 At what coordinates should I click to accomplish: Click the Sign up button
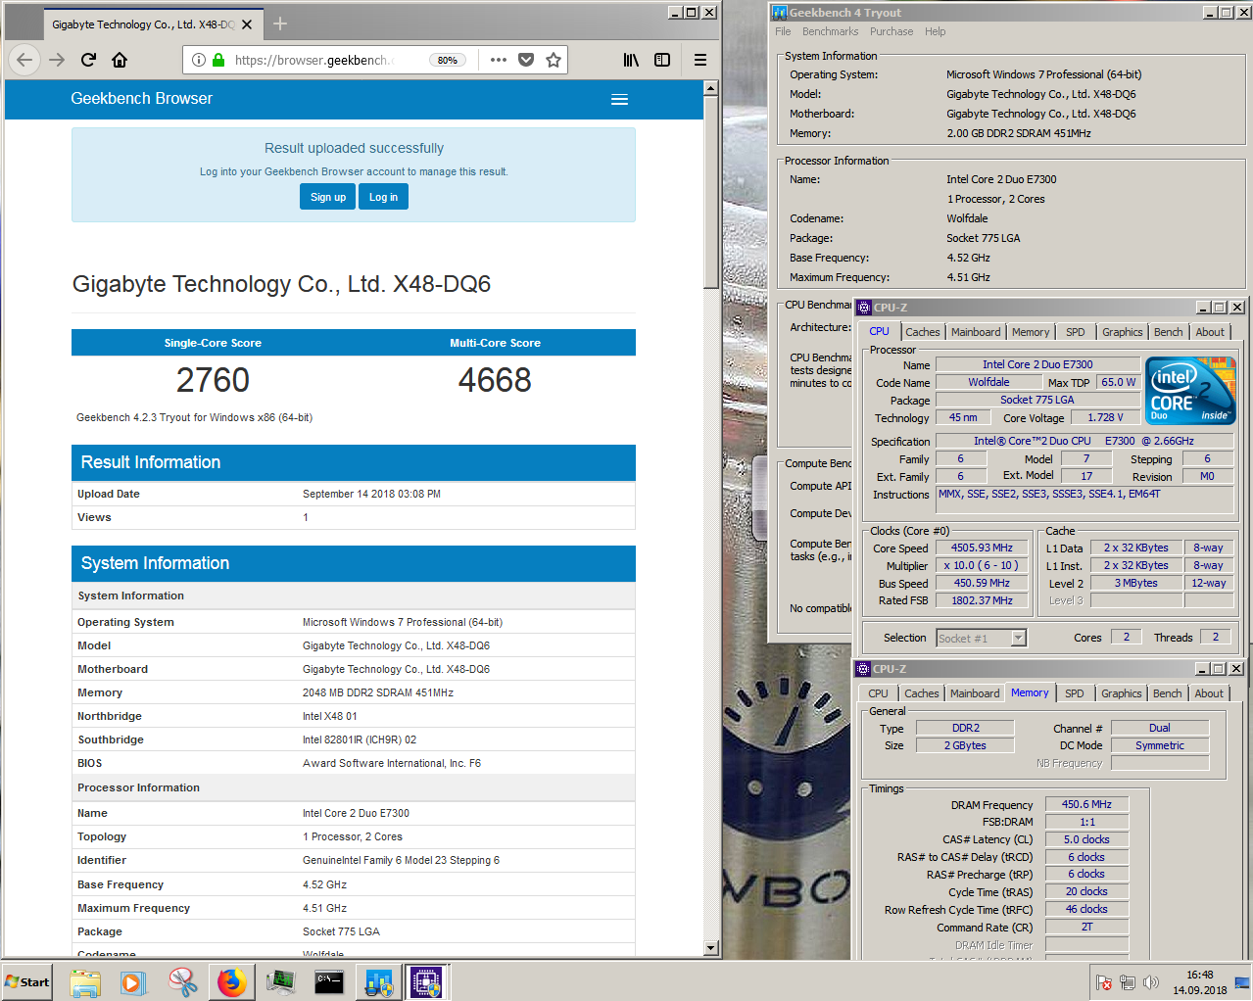point(328,197)
